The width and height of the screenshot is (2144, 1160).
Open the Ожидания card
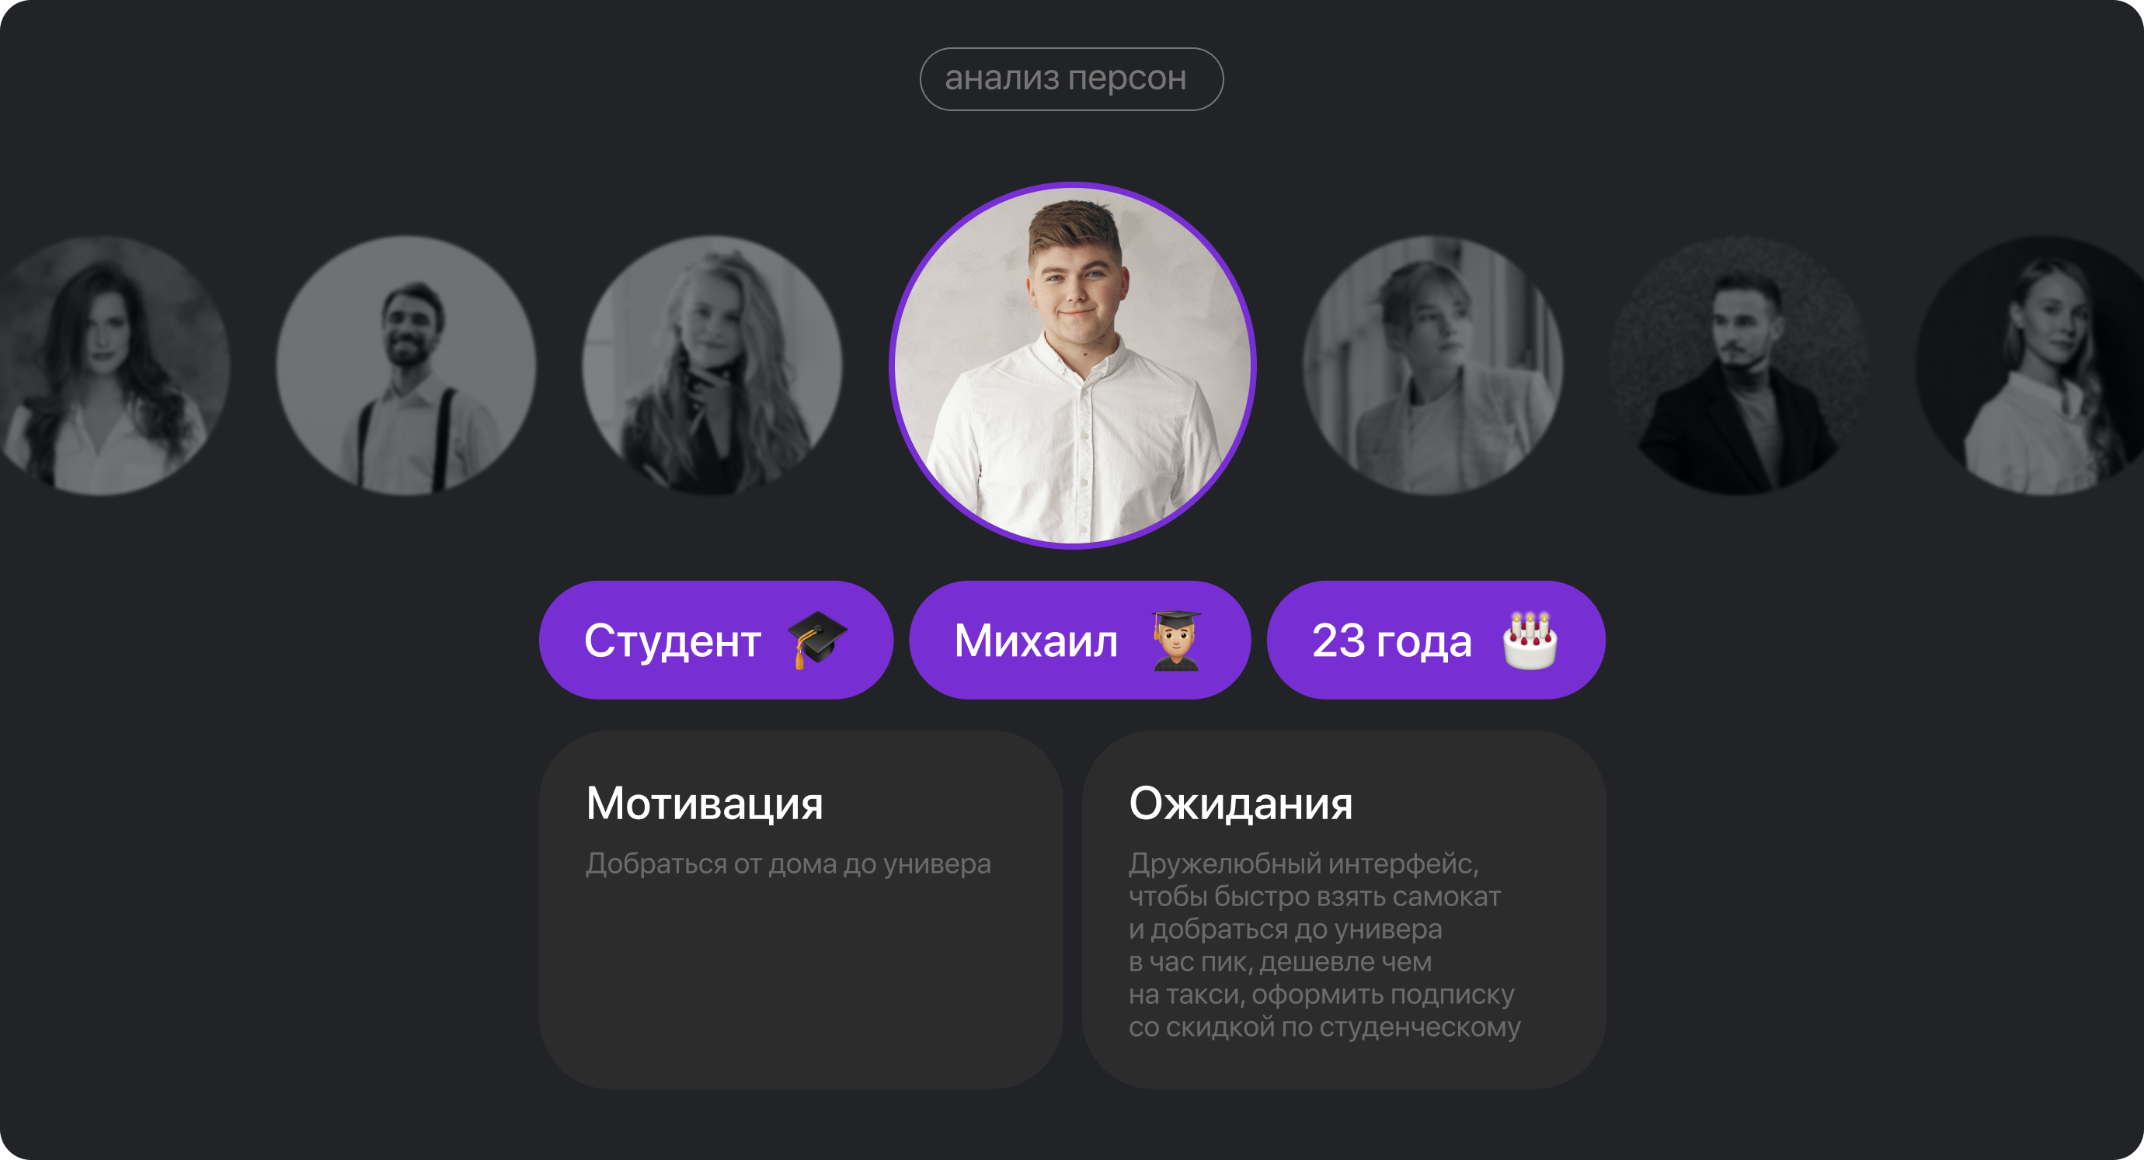pos(1343,909)
